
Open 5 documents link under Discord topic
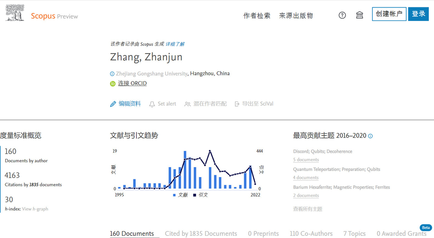306,160
